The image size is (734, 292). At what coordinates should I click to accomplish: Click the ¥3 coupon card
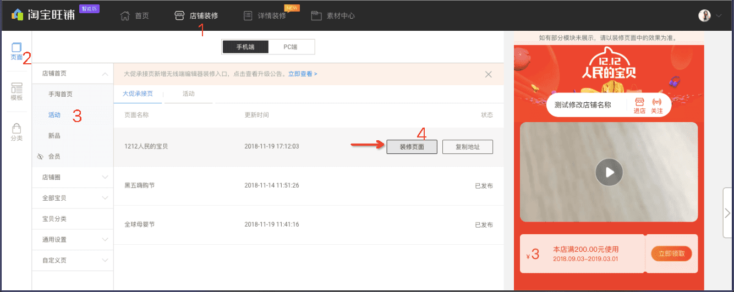pyautogui.click(x=609, y=254)
